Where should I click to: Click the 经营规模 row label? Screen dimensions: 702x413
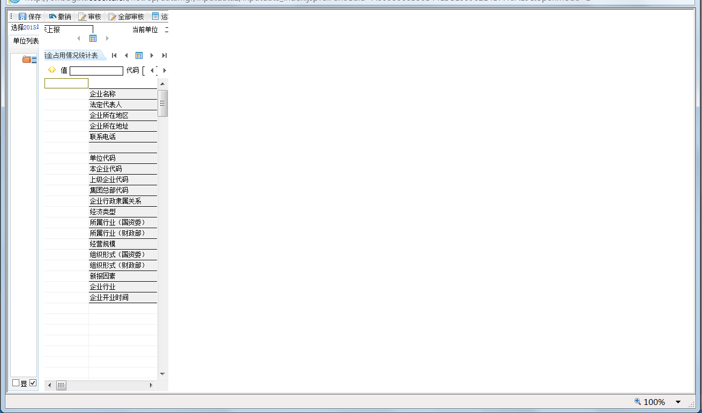point(123,244)
